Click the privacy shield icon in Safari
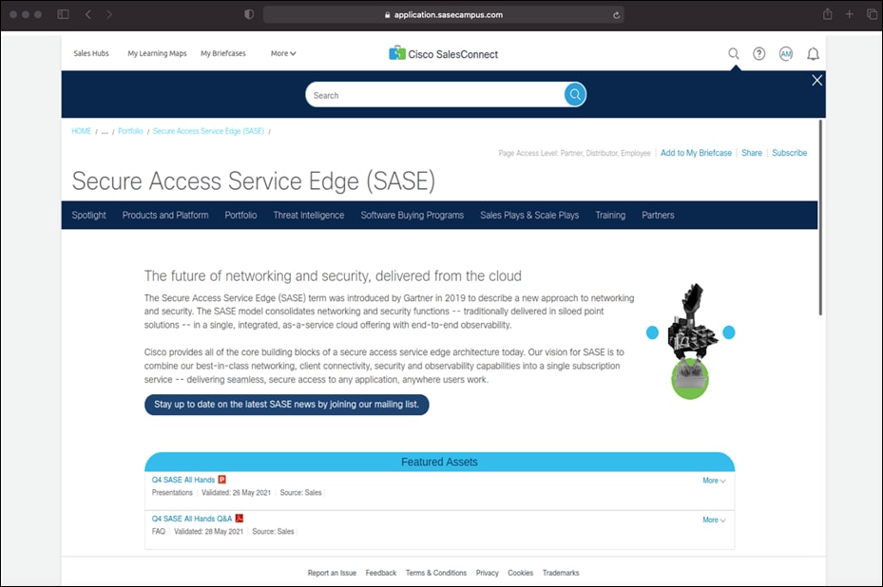Image resolution: width=883 pixels, height=587 pixels. point(249,14)
